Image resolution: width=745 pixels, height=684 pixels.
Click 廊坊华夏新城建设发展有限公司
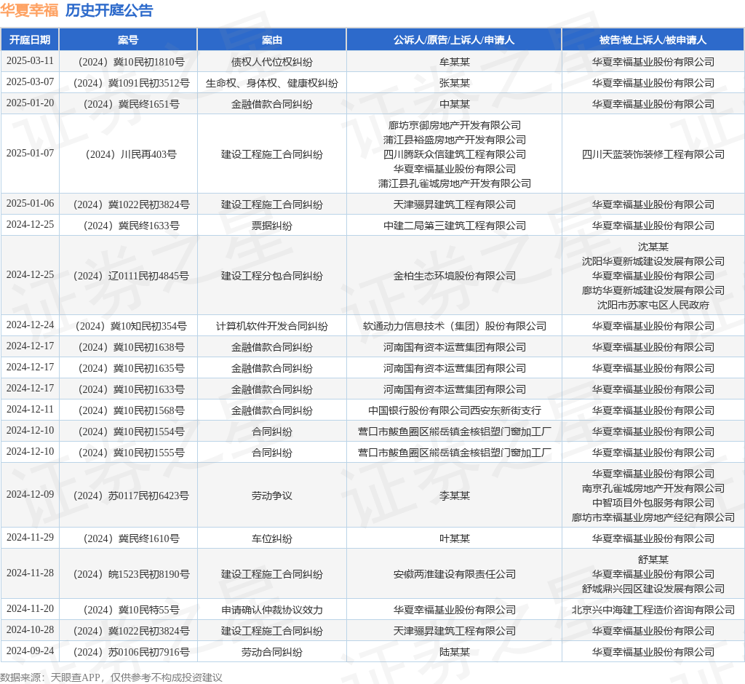click(x=653, y=290)
